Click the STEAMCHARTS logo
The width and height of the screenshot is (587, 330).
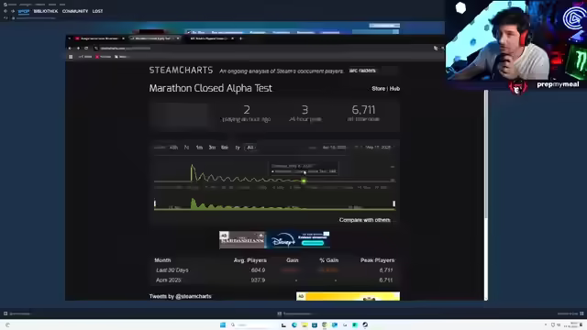click(x=182, y=71)
